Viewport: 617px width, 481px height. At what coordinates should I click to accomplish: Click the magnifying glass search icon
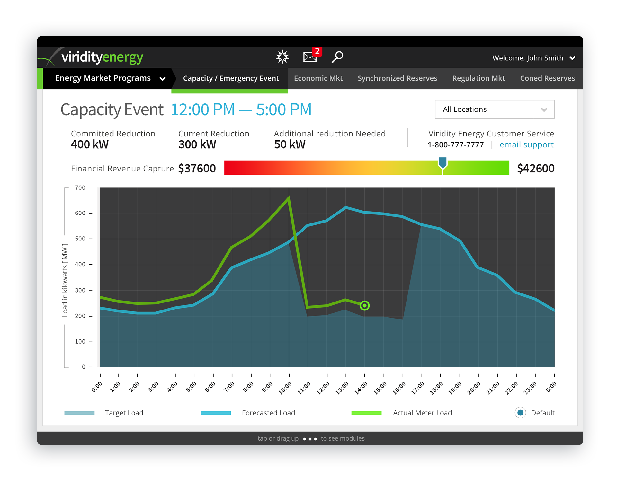(337, 57)
